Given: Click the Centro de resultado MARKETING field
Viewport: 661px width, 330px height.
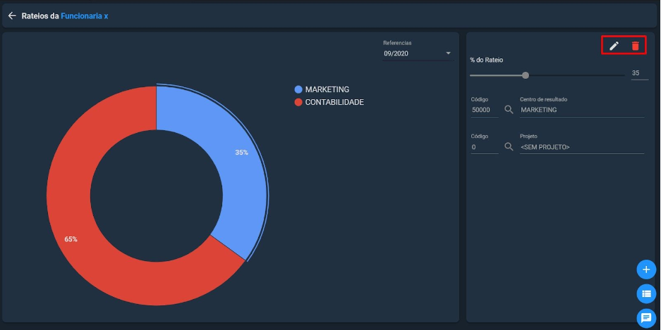Looking at the screenshot, I should tap(582, 110).
